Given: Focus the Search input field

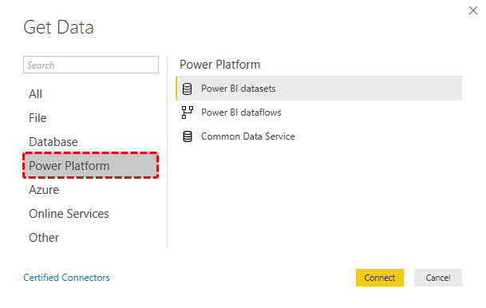Looking at the screenshot, I should click(x=91, y=65).
